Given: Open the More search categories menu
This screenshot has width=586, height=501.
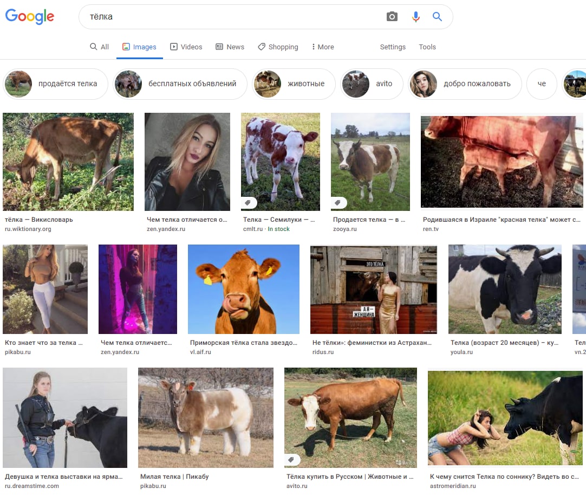Looking at the screenshot, I should click(x=323, y=47).
